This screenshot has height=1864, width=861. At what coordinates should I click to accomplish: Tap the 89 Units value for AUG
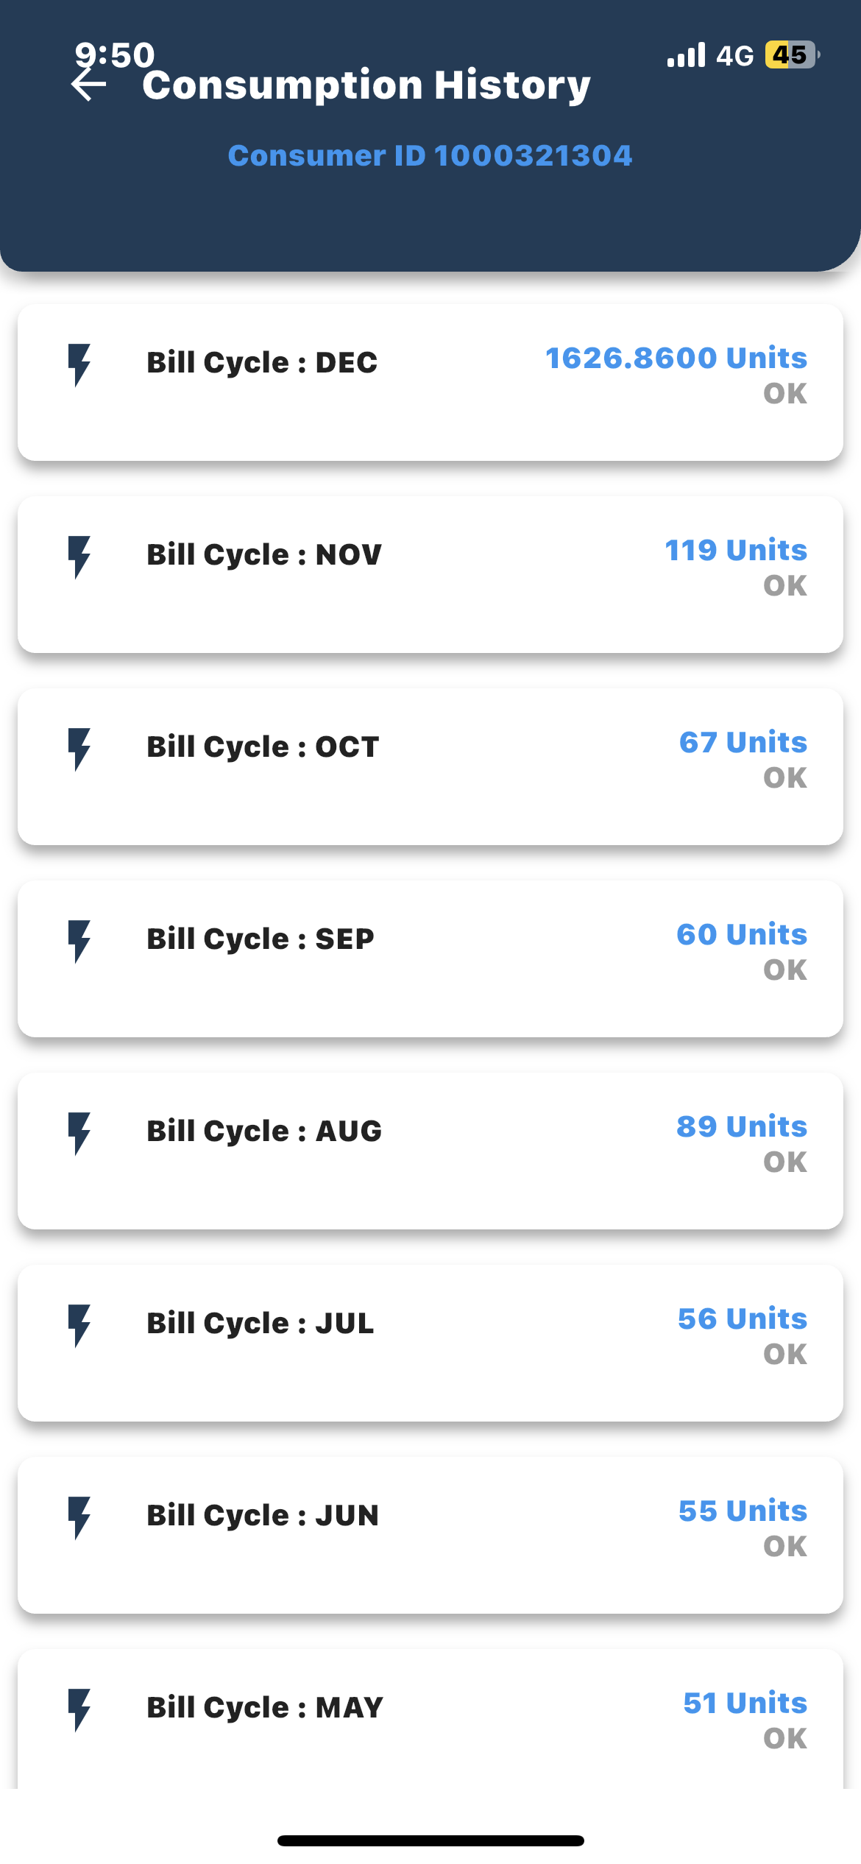click(742, 1126)
